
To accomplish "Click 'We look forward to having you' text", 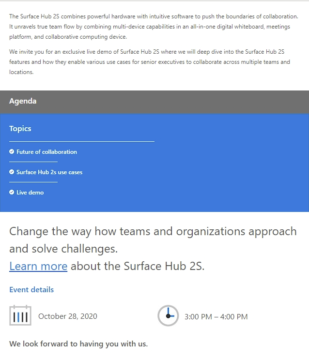I will coord(78,344).
